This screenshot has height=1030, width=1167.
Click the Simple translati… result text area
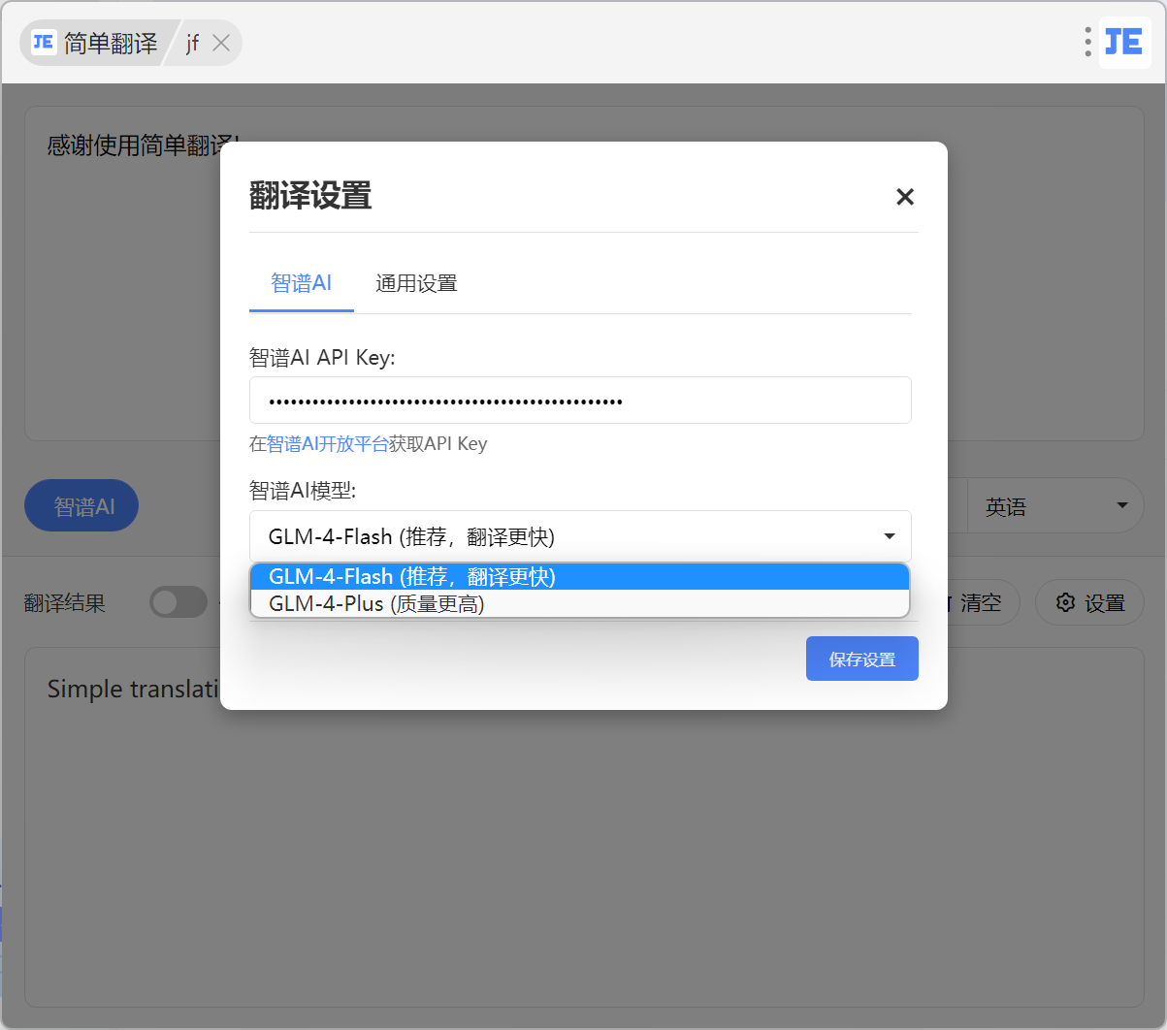[584, 827]
